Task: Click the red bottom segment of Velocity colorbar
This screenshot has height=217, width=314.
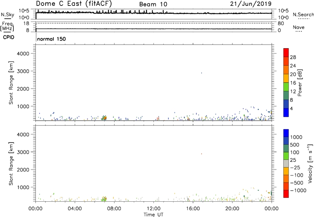Action: pos(286,194)
